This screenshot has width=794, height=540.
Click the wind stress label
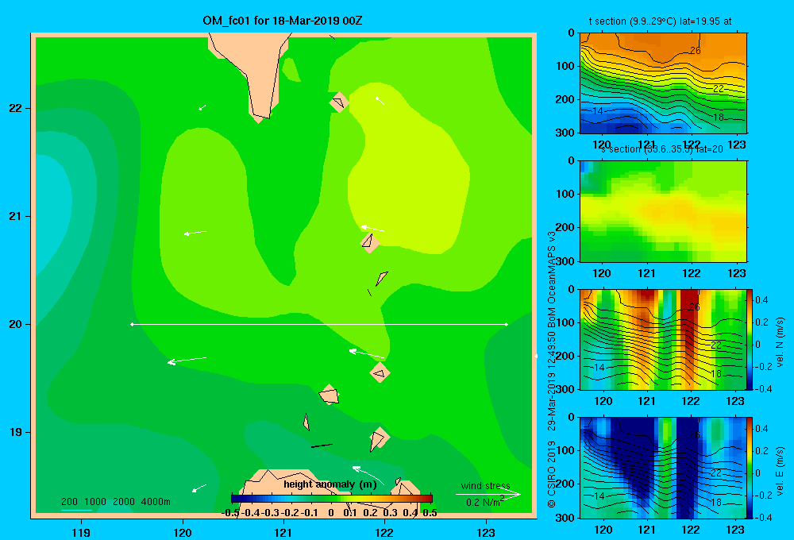(485, 486)
